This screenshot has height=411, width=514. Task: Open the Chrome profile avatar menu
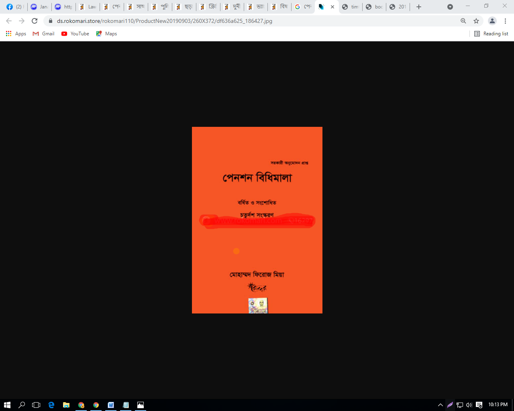[492, 21]
